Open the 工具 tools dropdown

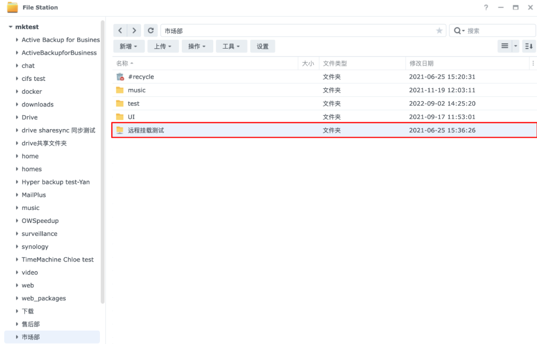point(231,46)
